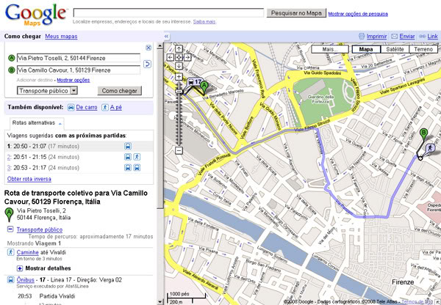Screen dimensions: 441x305
Task: Click the car icon beside De carro
Action: [x=71, y=107]
